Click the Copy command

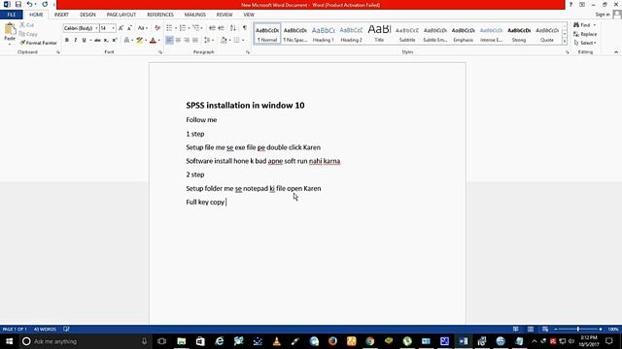tap(28, 34)
